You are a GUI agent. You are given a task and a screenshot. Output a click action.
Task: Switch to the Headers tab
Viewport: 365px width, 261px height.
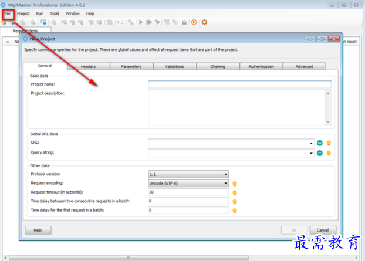(x=88, y=66)
